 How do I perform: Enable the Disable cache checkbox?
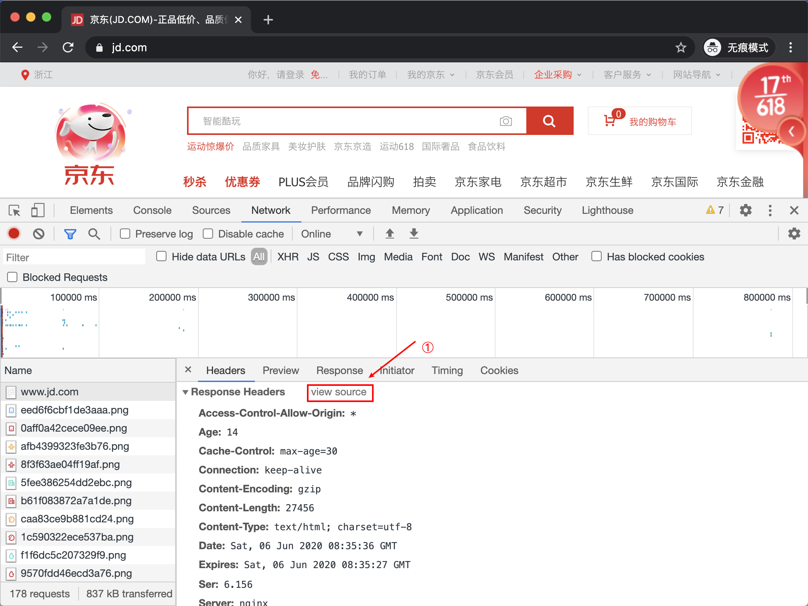(208, 234)
